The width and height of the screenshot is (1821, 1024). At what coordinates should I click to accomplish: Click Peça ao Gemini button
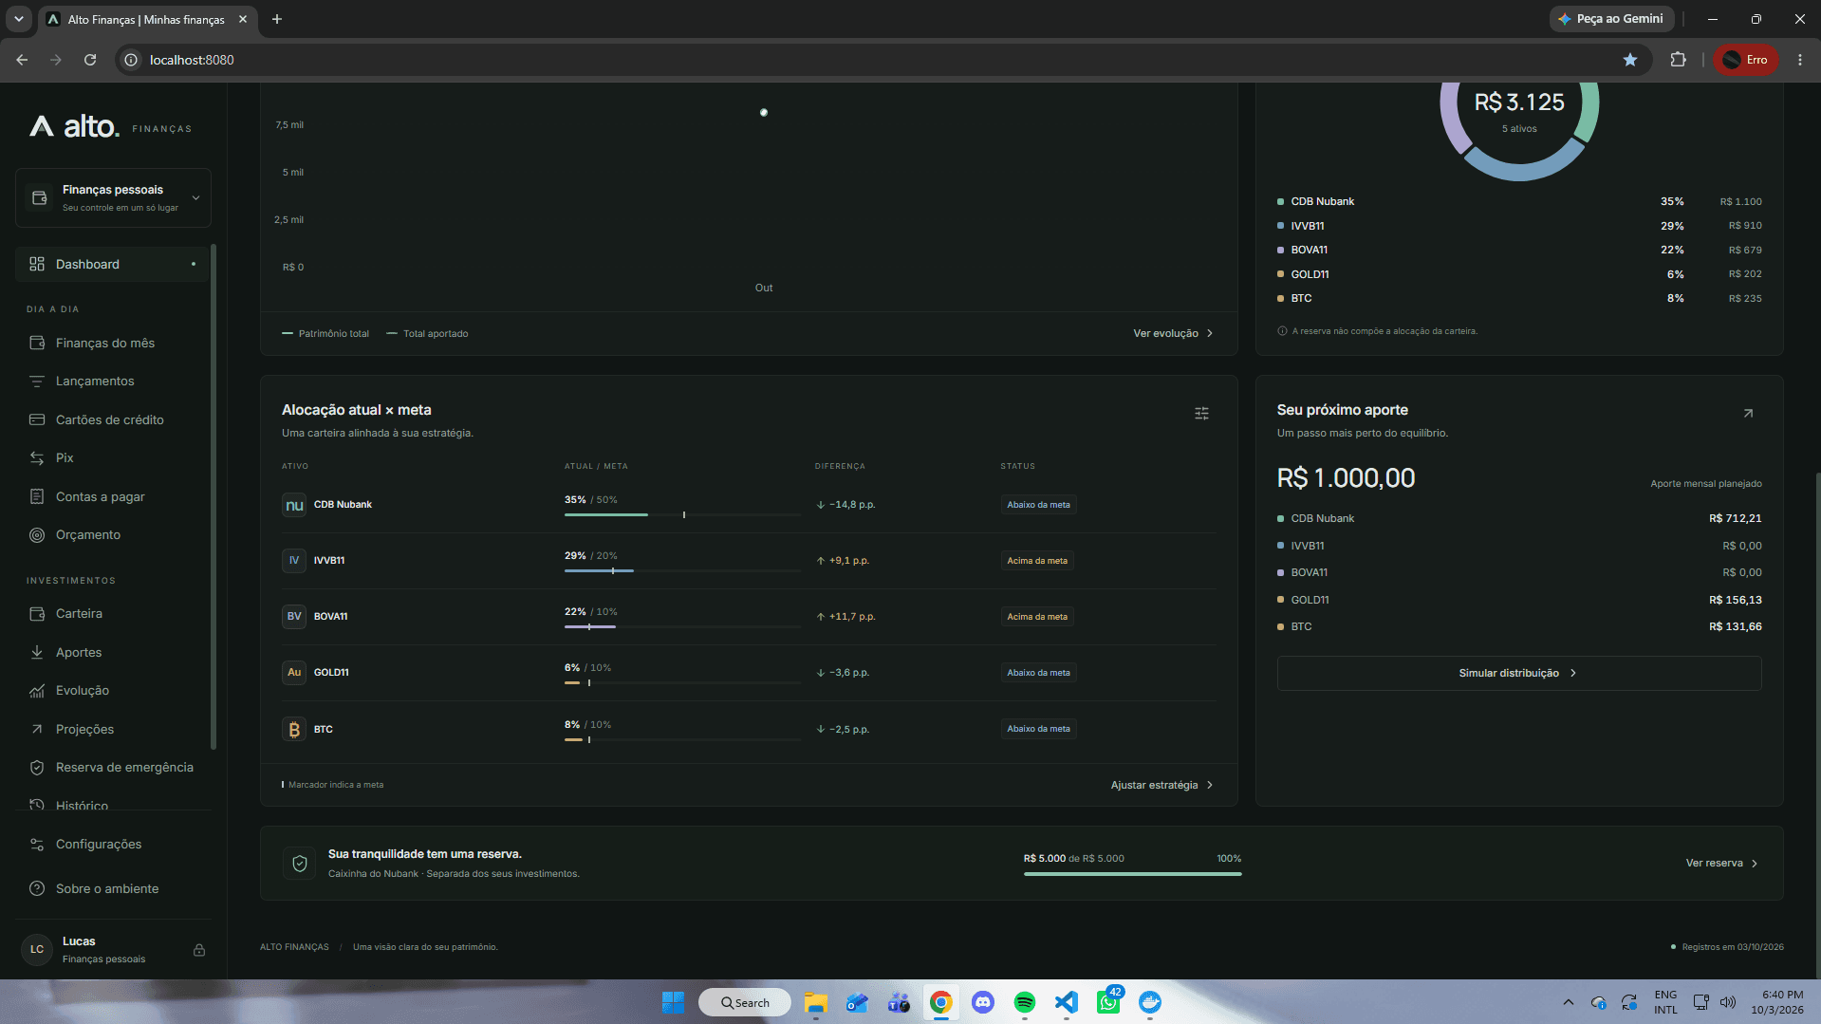(x=1611, y=19)
